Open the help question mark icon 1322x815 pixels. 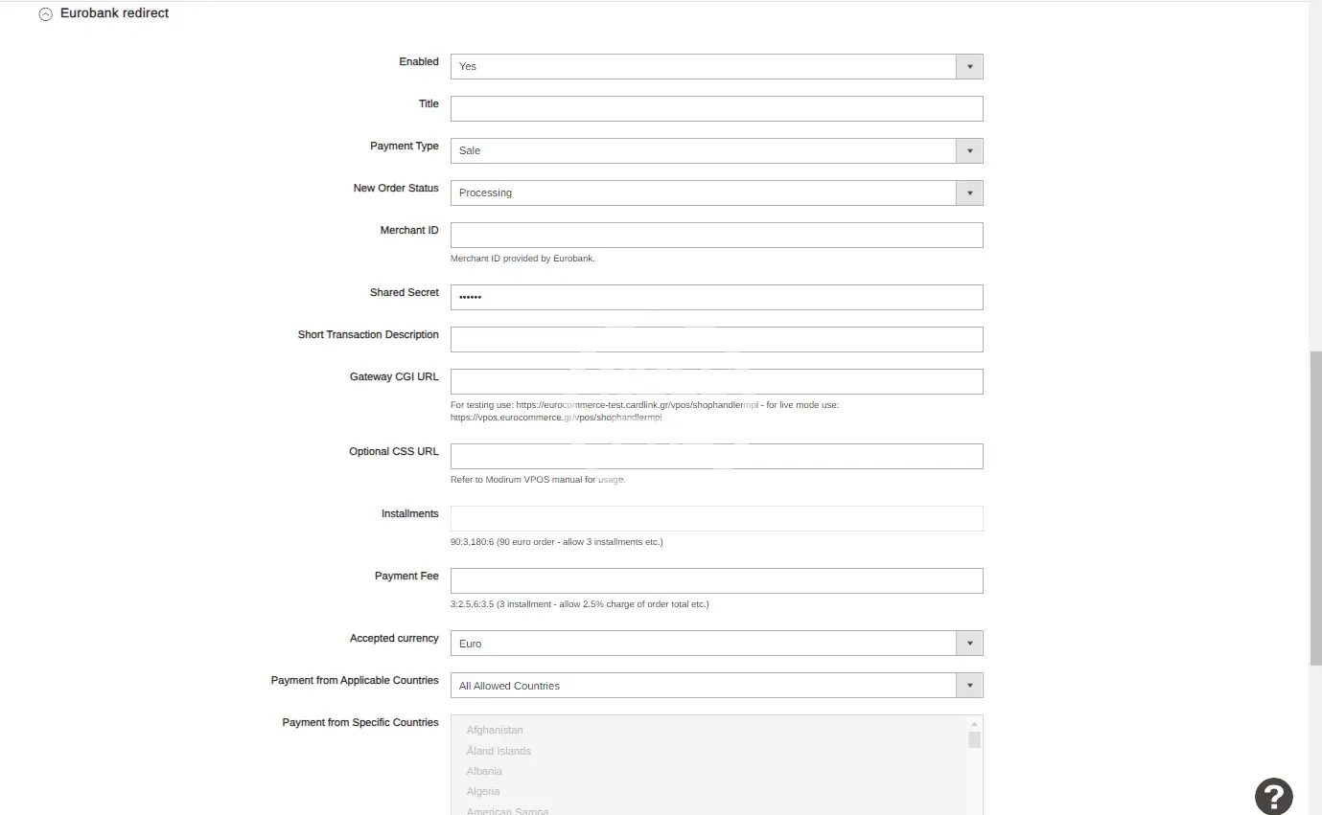click(x=1273, y=796)
